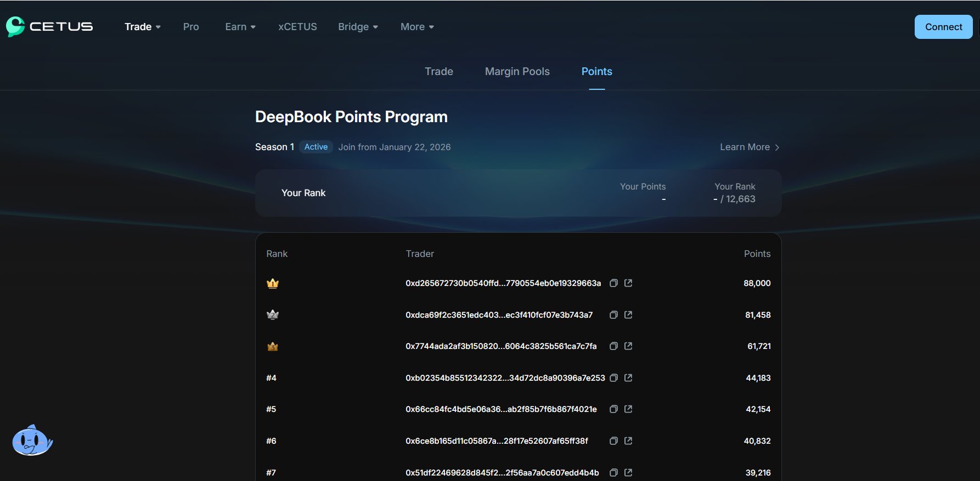Open the blue mascot chat assistant
Viewport: 980px width, 481px height.
32,441
